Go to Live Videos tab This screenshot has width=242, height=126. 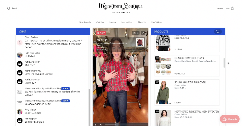pos(156,22)
